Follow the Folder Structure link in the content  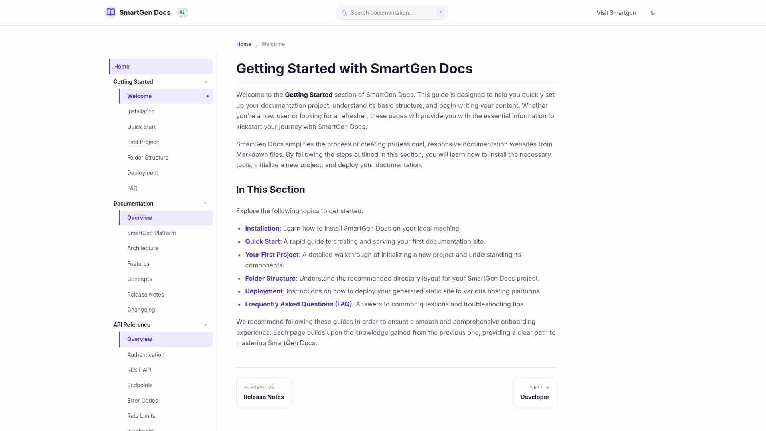point(270,278)
